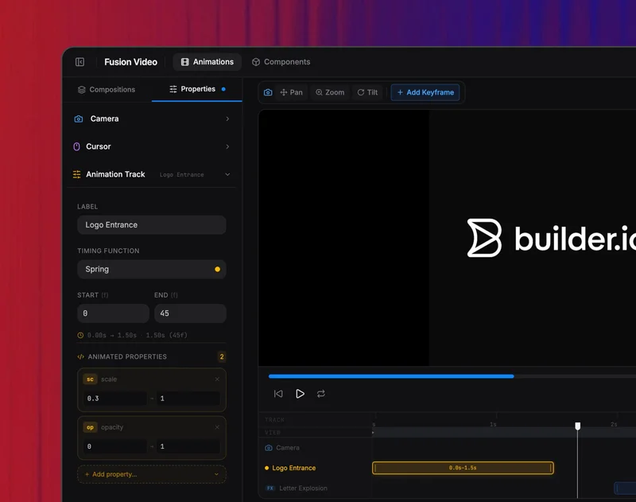Collapse the Animation Track section
Image resolution: width=636 pixels, height=502 pixels.
[227, 174]
